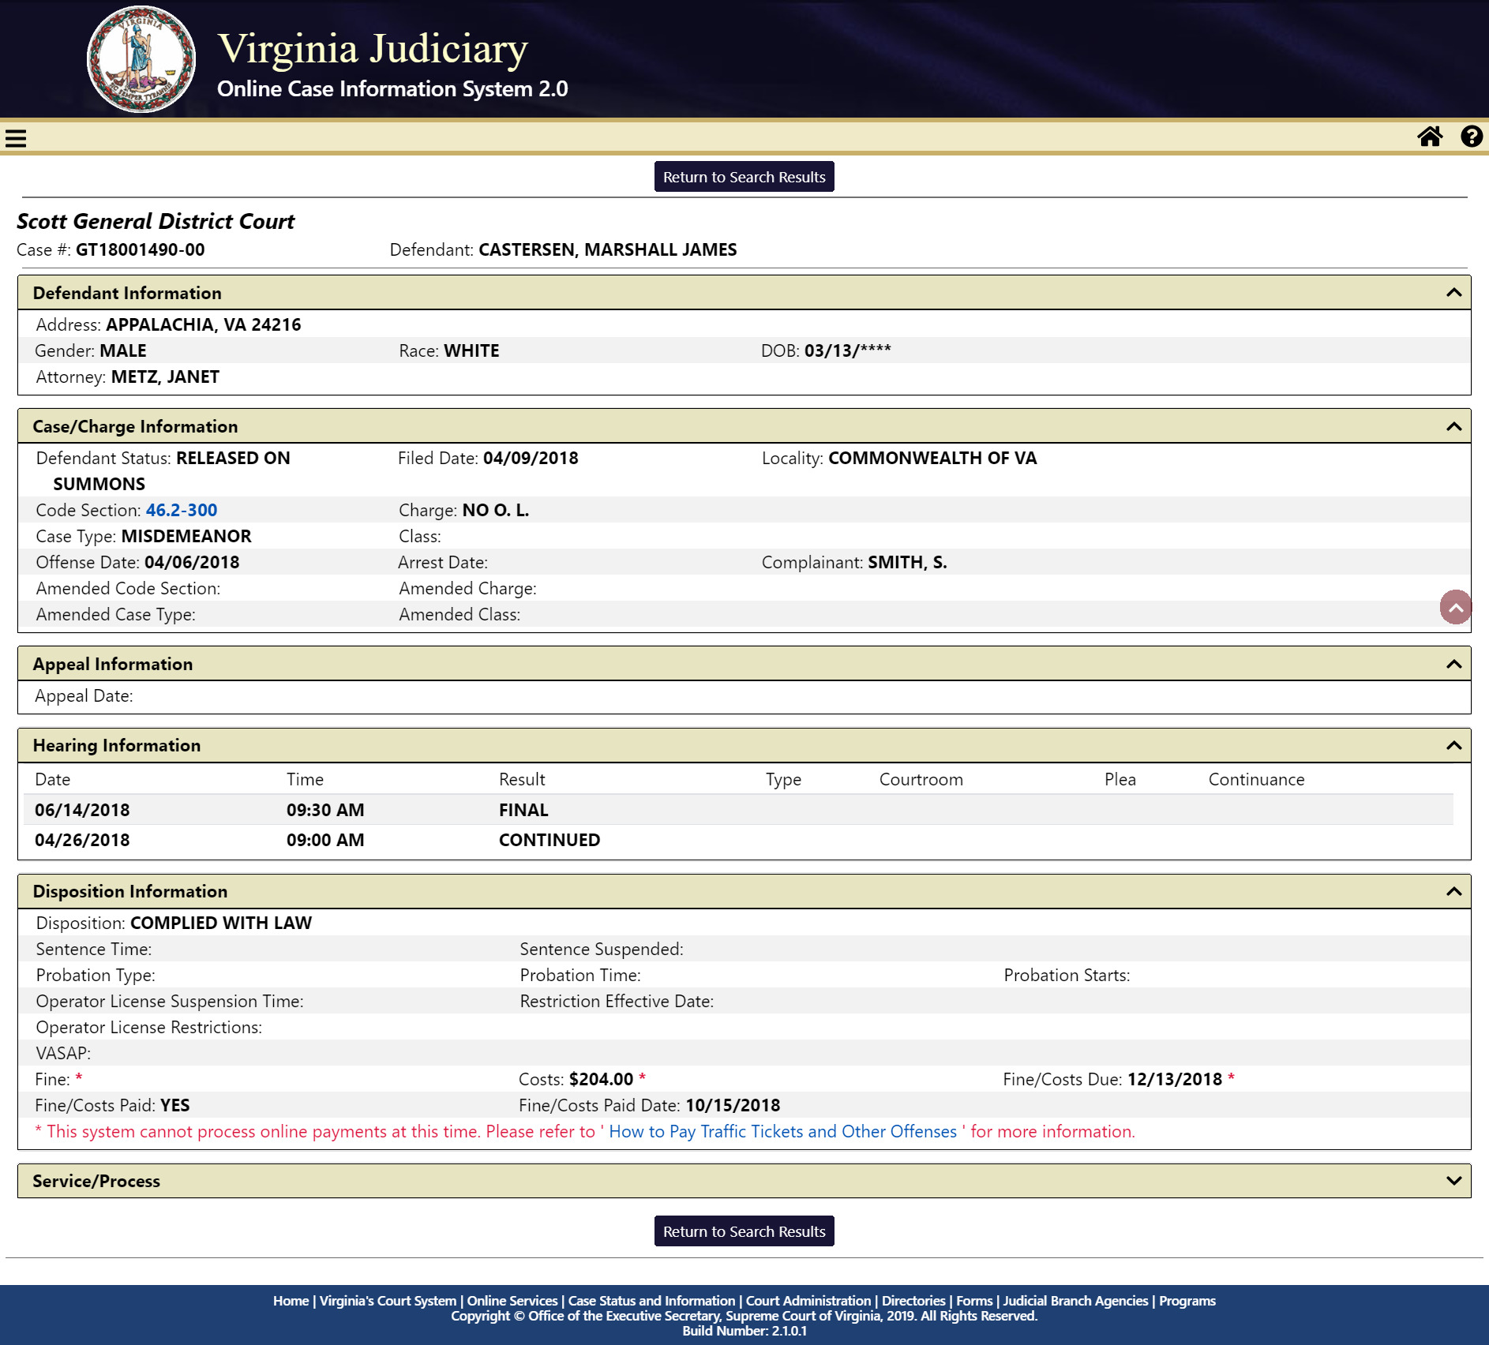Open the help question mark icon
The width and height of the screenshot is (1489, 1345).
[1472, 137]
